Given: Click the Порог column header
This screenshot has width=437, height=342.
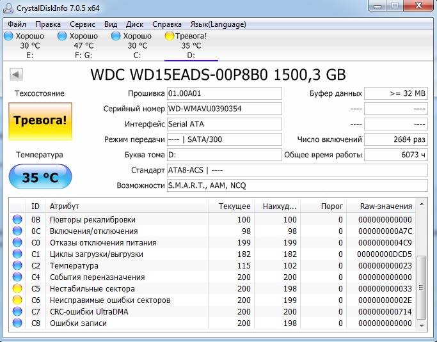Looking at the screenshot, I should pyautogui.click(x=323, y=206).
